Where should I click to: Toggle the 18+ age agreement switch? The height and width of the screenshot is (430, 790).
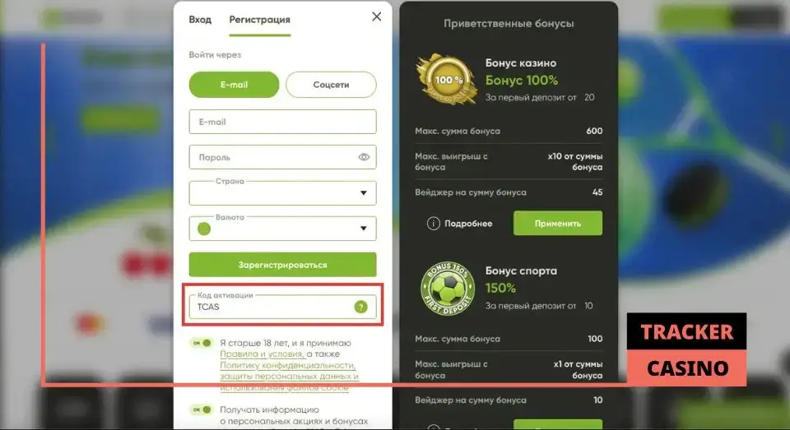pyautogui.click(x=202, y=343)
